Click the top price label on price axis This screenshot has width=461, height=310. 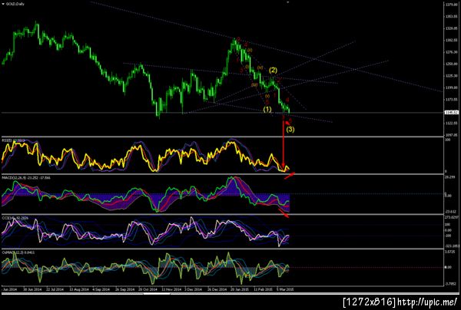coord(452,5)
